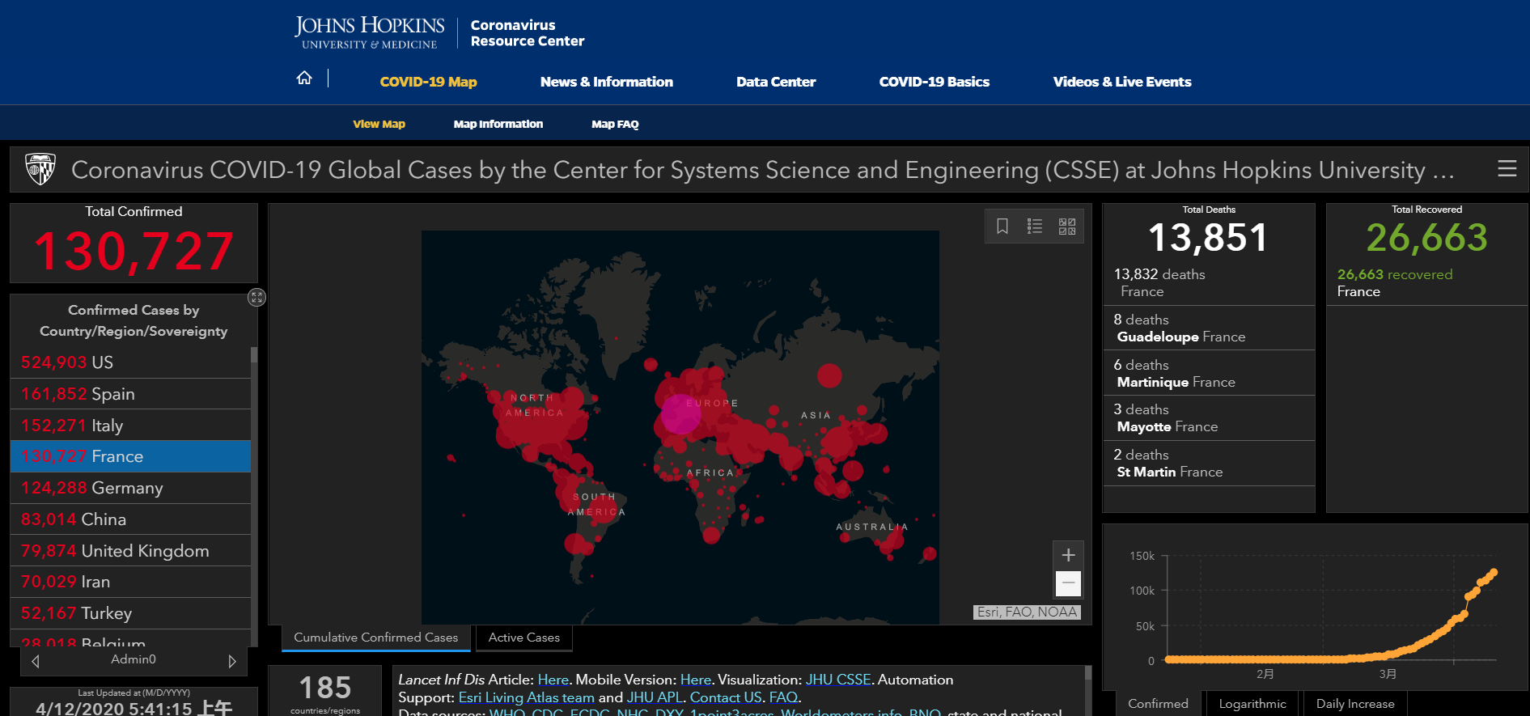Open the basemap gallery grid icon
The width and height of the screenshot is (1530, 716).
[x=1067, y=227]
